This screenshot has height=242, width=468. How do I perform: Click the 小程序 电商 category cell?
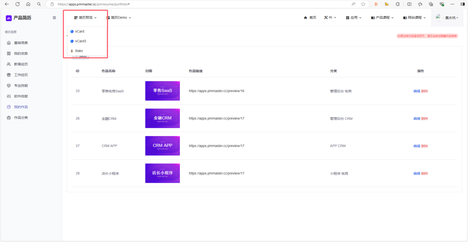[x=339, y=174]
